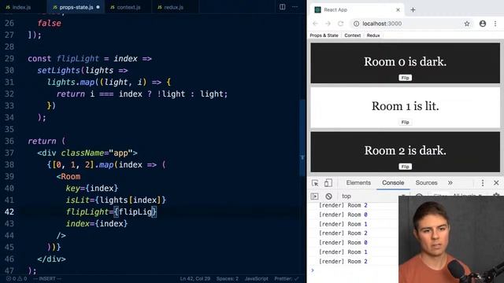
Task: Open the context.js editor tab
Action: (125, 7)
